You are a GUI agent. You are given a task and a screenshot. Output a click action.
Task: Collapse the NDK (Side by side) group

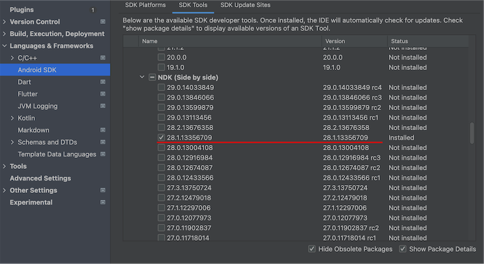click(142, 78)
